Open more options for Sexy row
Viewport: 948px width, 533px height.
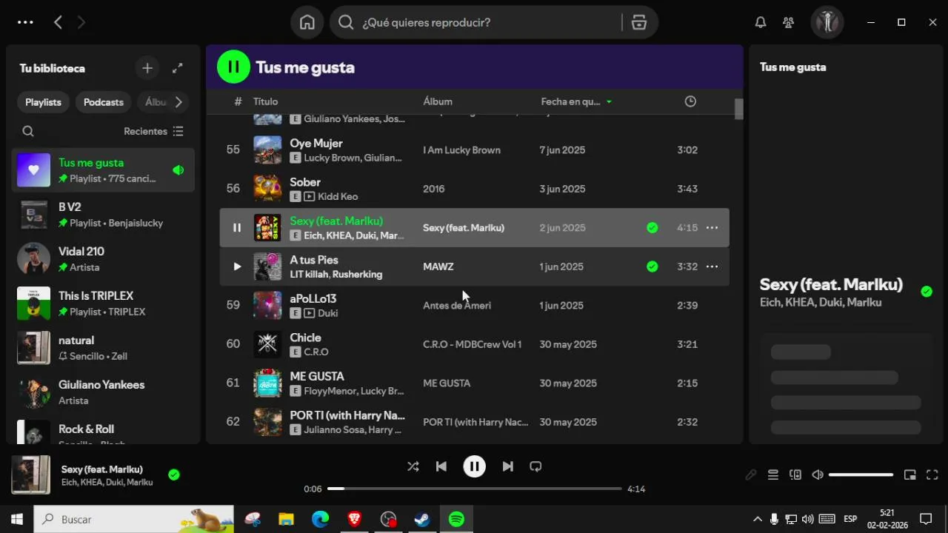click(x=712, y=227)
